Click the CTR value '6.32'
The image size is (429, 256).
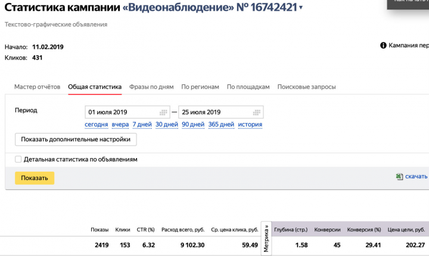click(x=148, y=245)
